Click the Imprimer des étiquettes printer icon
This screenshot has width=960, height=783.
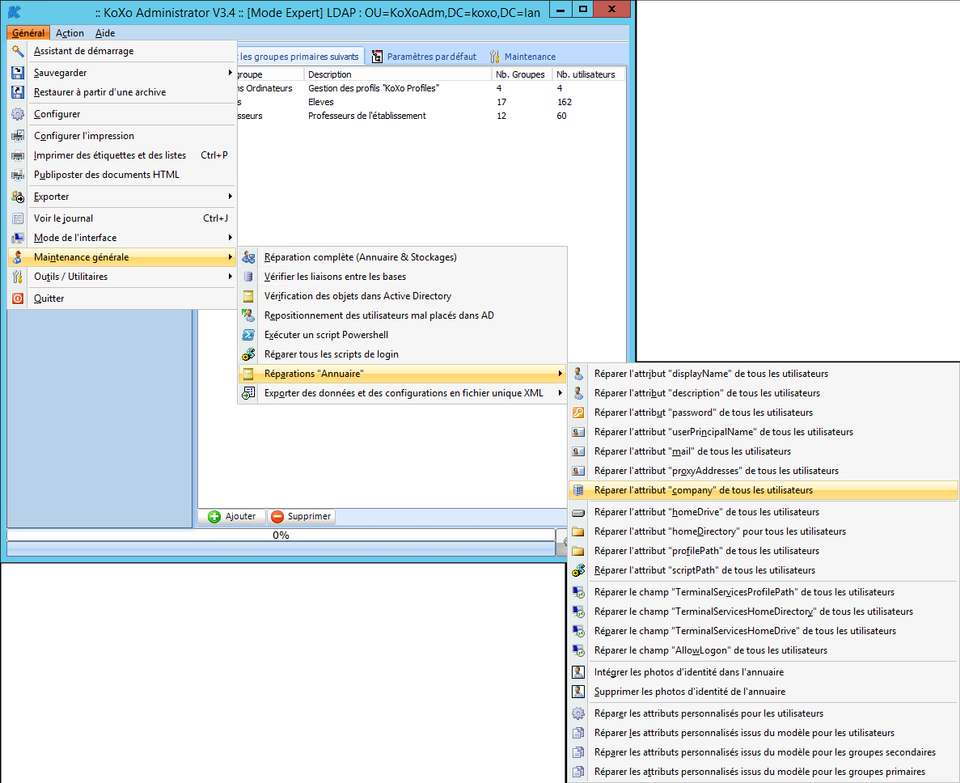(18, 155)
